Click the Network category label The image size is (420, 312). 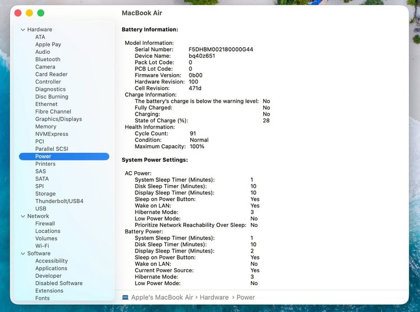[x=38, y=216]
